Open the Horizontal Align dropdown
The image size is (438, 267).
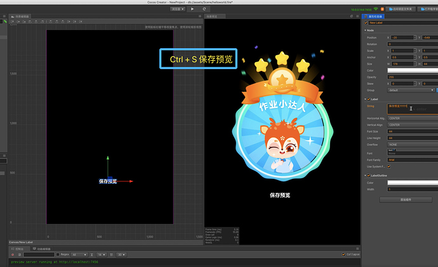tap(413, 119)
